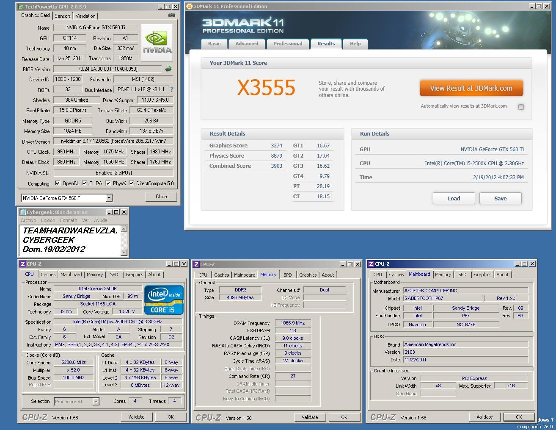Click the DRAM Frequency 1066.9 MHz value

pos(293,323)
